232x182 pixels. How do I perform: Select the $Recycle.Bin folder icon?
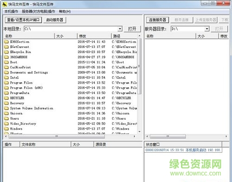[6, 52]
